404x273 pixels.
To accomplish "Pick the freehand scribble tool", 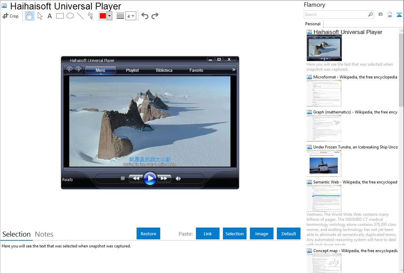I will click(90, 16).
